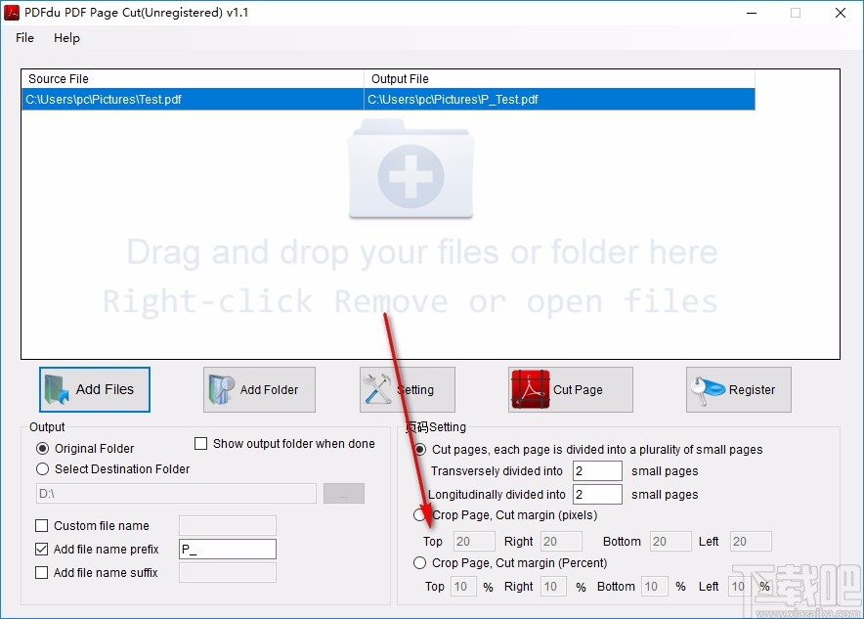Click the Transversely divided pages field
This screenshot has height=619, width=864.
(x=597, y=470)
